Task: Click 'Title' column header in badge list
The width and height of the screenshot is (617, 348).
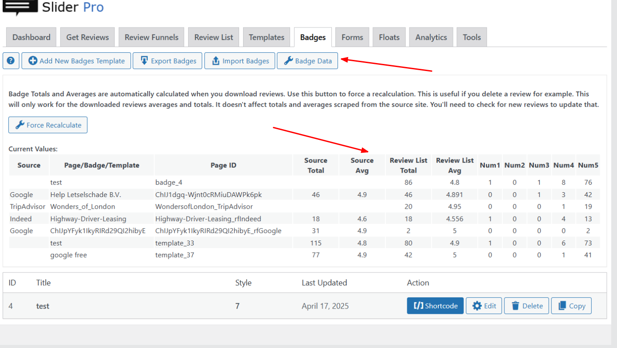Action: (x=43, y=283)
